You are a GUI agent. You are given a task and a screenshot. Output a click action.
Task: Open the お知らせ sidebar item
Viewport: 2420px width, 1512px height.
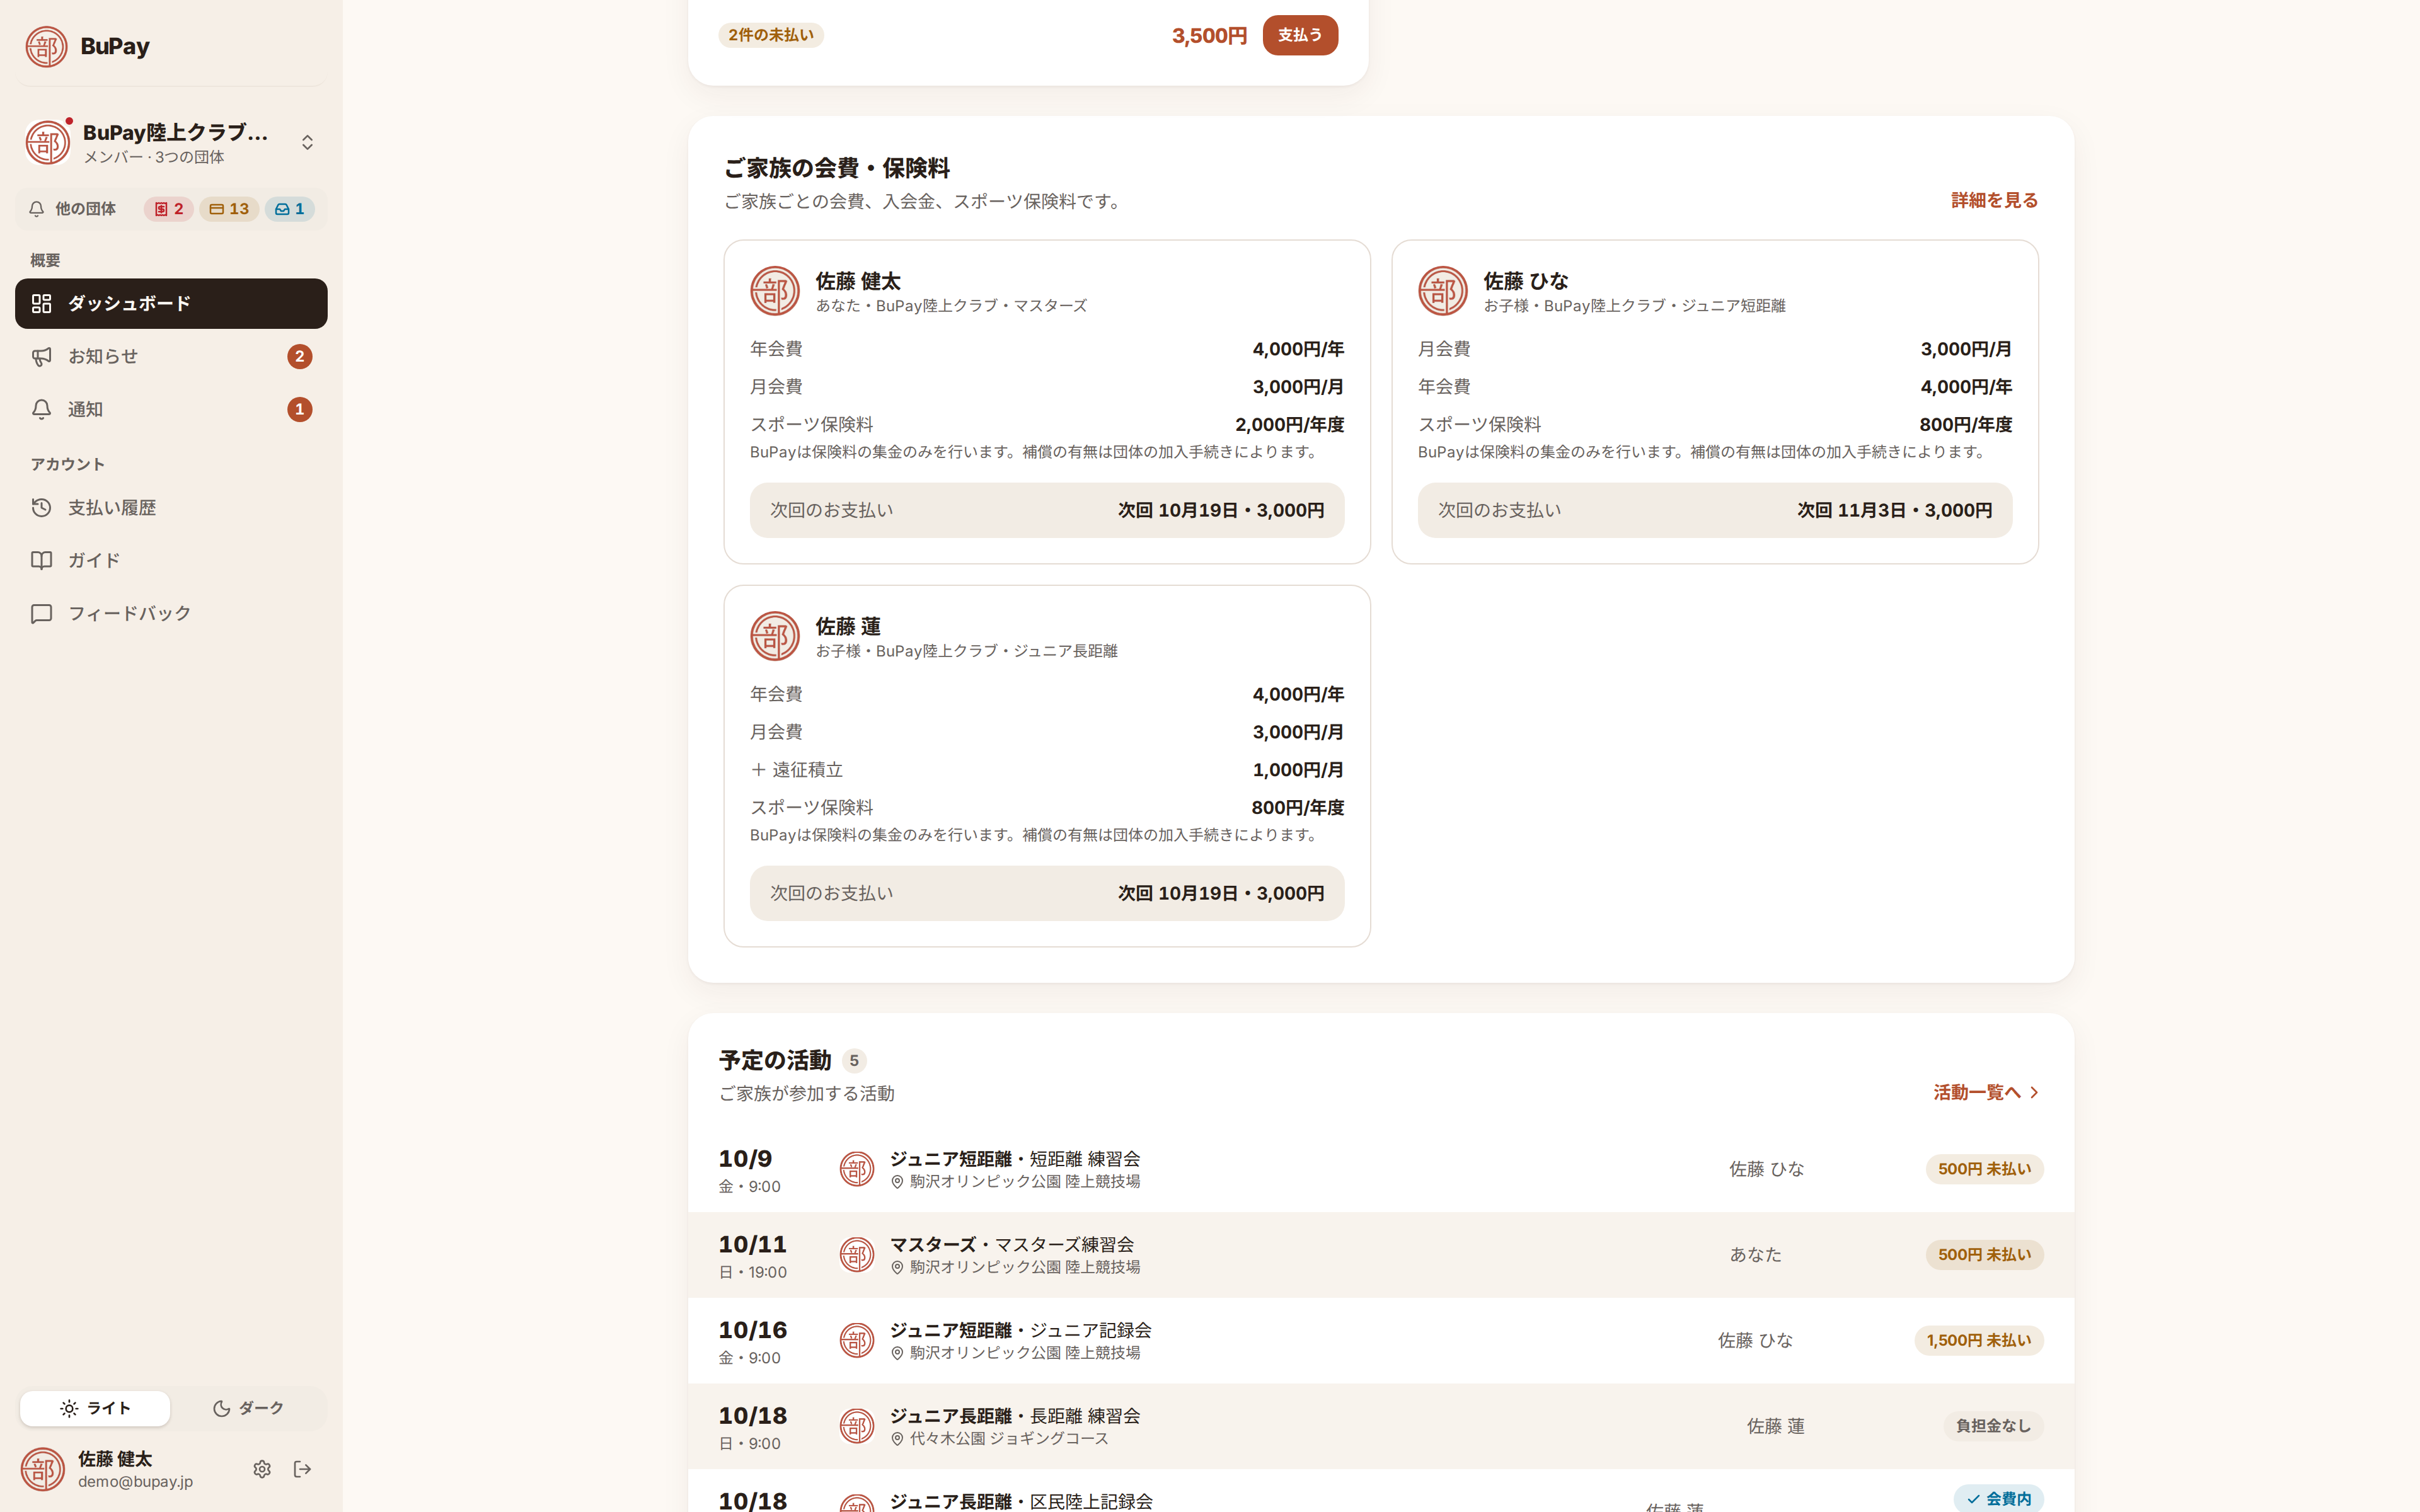tap(171, 356)
